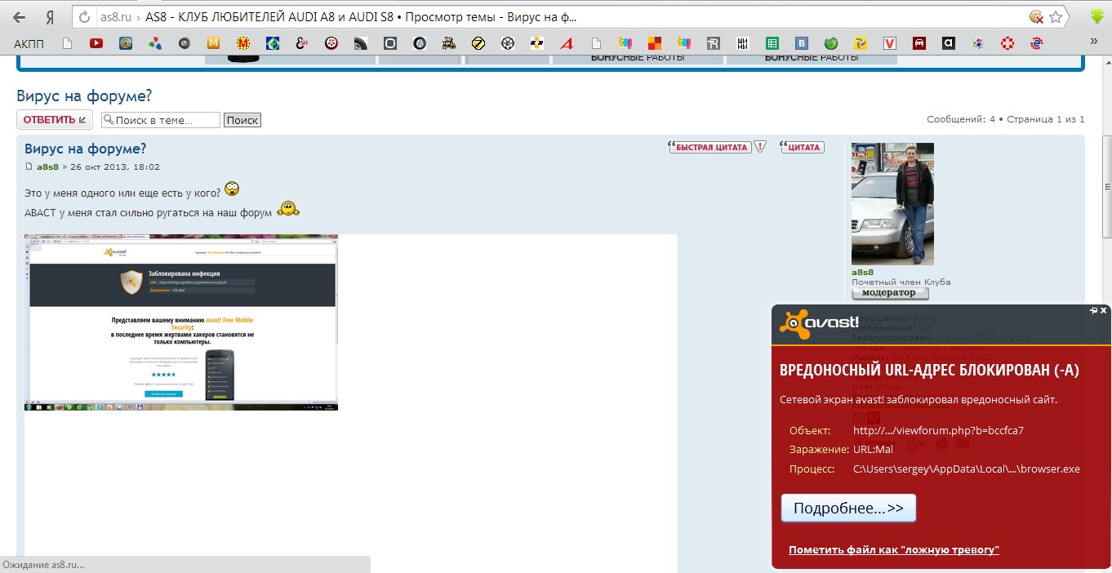
Task: Click 'Пометить файл как "ложную тревогу"' link
Action: [x=894, y=550]
